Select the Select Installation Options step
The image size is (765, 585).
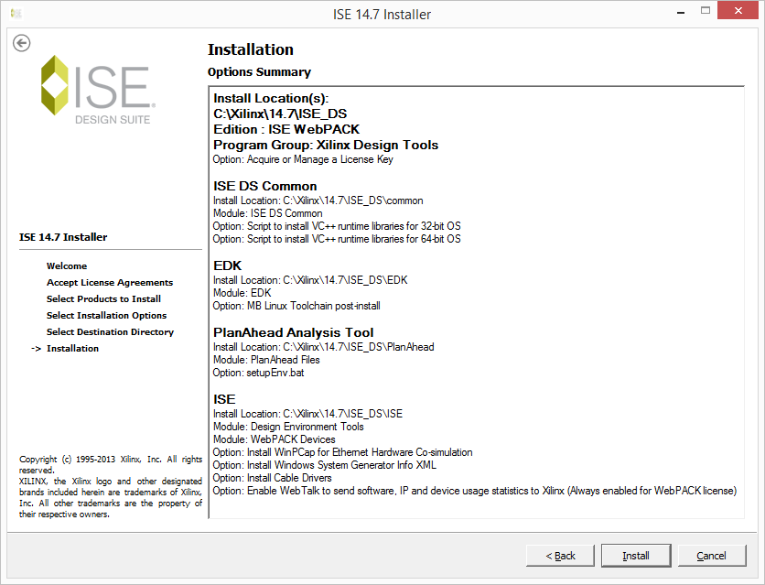106,316
